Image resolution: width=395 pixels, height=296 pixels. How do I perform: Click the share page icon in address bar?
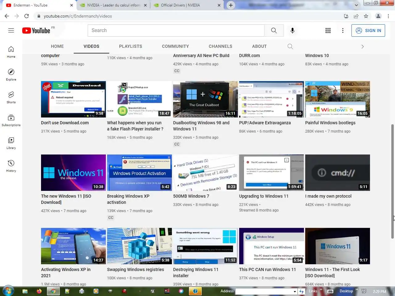[x=356, y=16]
